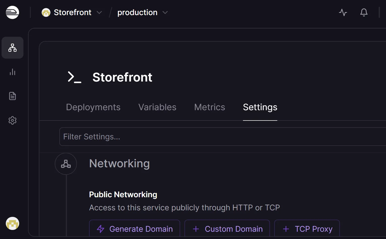Click the TCP Proxy button
Screen dimensions: 386x239
click(x=307, y=229)
